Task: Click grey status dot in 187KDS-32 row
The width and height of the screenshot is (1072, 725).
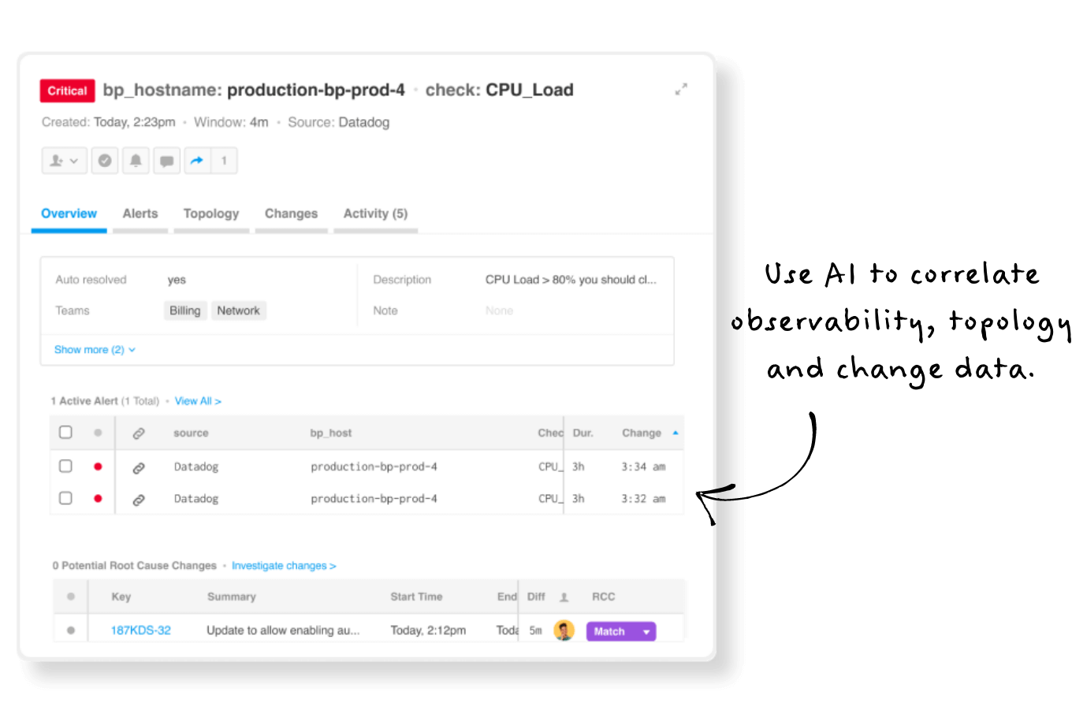Action: pos(71,630)
